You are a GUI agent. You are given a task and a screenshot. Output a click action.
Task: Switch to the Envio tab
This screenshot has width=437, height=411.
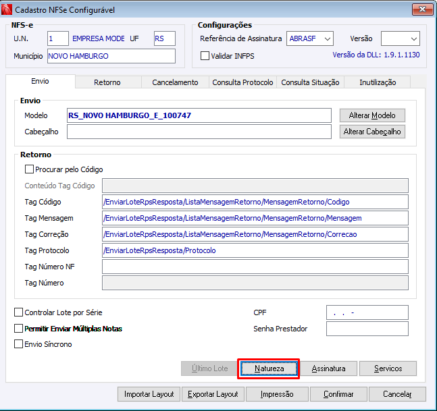coord(40,81)
